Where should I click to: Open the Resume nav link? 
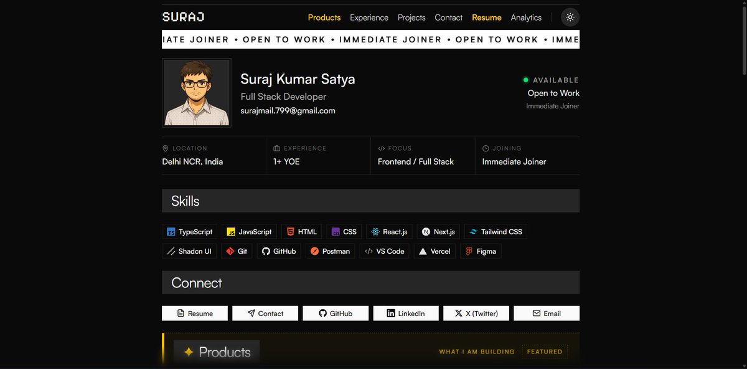(487, 17)
